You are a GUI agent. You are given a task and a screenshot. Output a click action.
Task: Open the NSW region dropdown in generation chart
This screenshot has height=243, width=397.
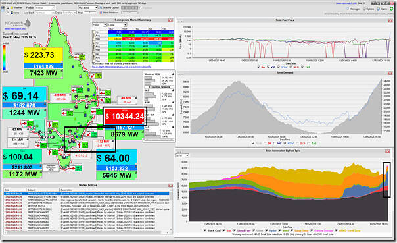tap(182, 155)
